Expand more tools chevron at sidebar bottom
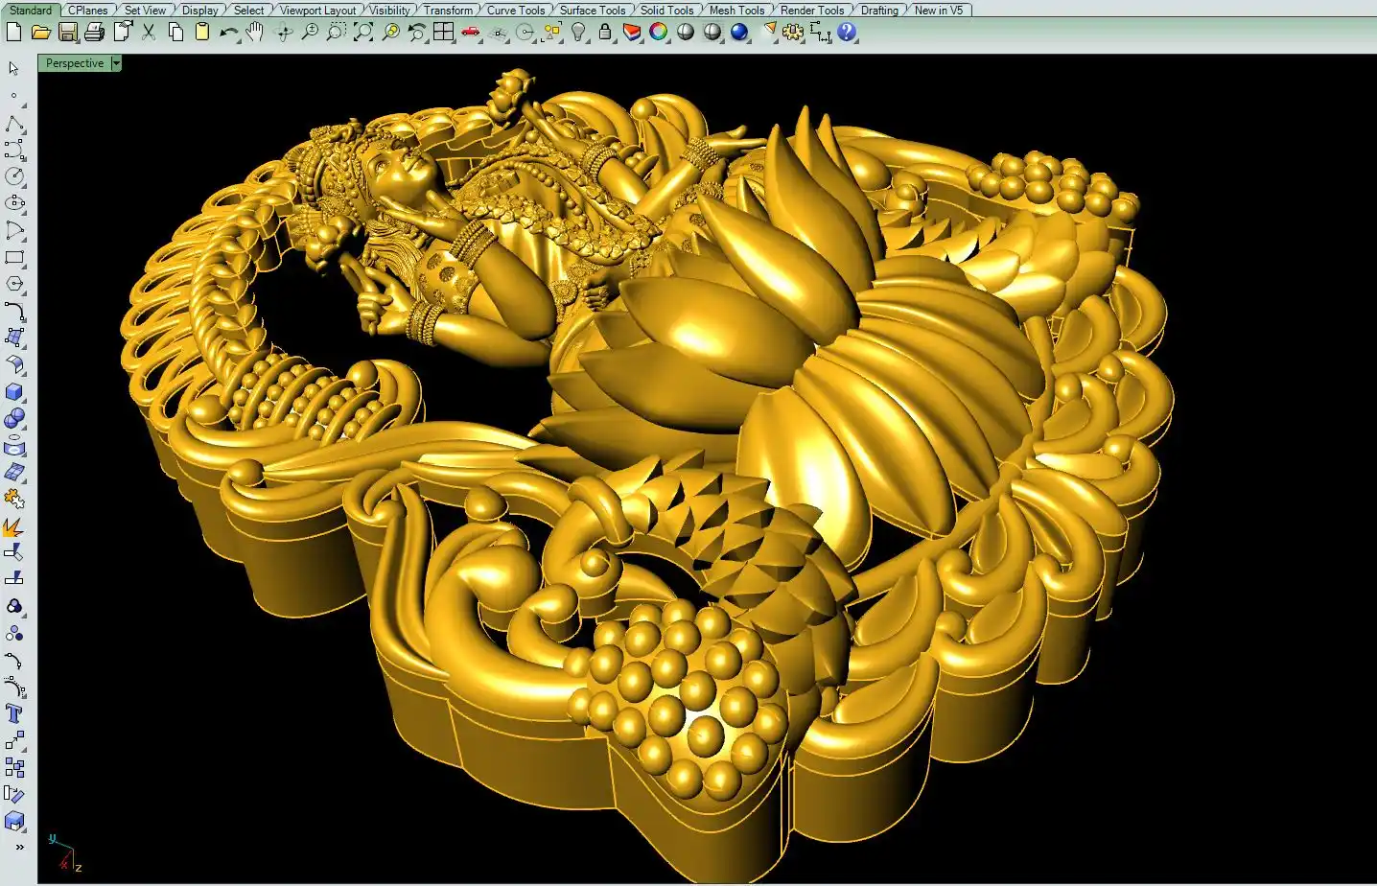Viewport: 1377px width, 886px height. coord(19,847)
